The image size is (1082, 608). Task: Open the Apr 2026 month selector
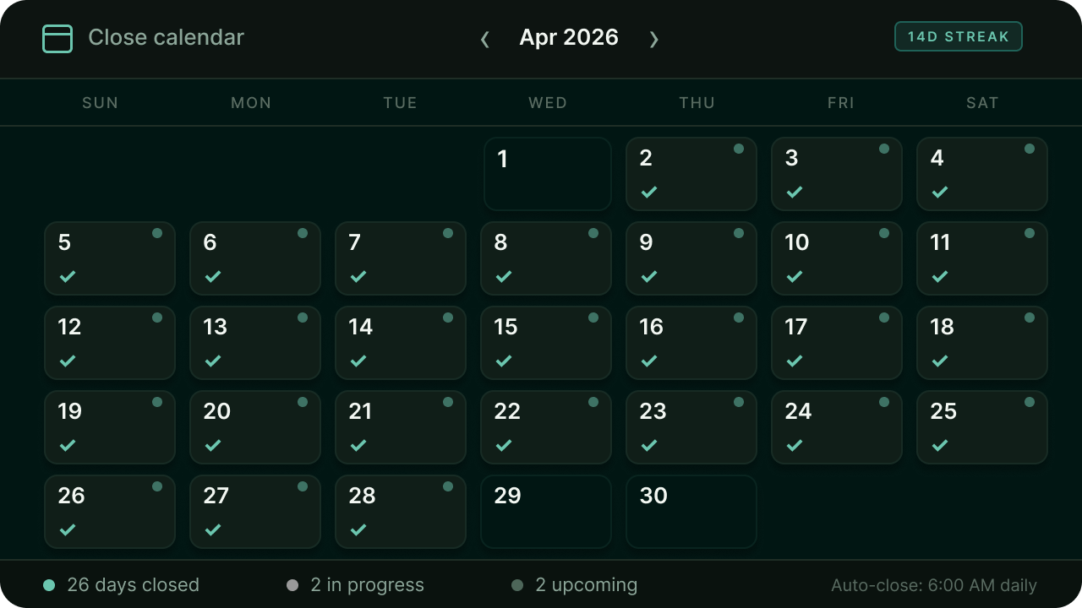(569, 38)
